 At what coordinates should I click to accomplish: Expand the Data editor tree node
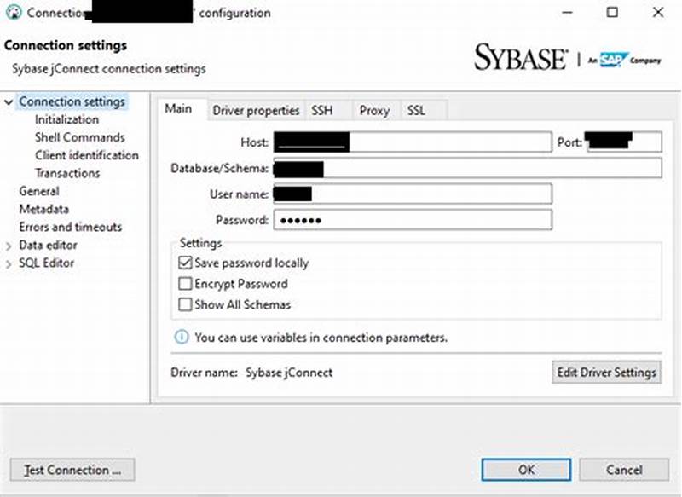pos(9,245)
